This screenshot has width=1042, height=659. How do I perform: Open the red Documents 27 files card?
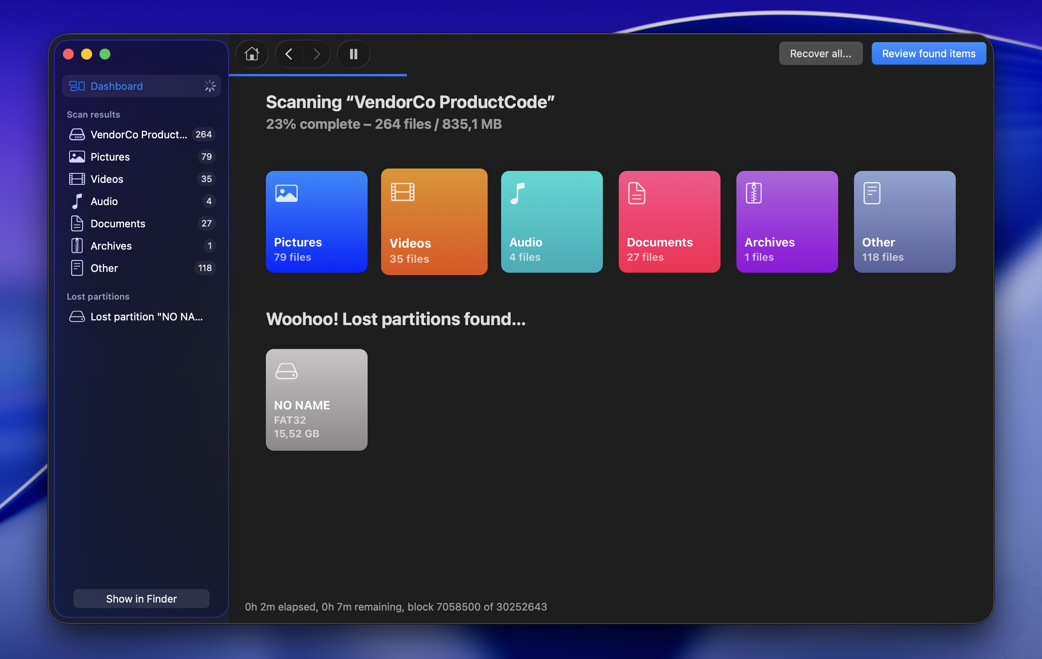point(669,221)
